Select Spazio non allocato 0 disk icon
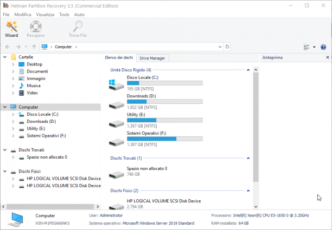Screen dimensions: 332x230 pyautogui.click(x=116, y=174)
